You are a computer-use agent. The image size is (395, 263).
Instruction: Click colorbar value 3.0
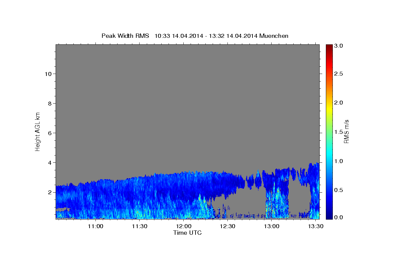339,46
